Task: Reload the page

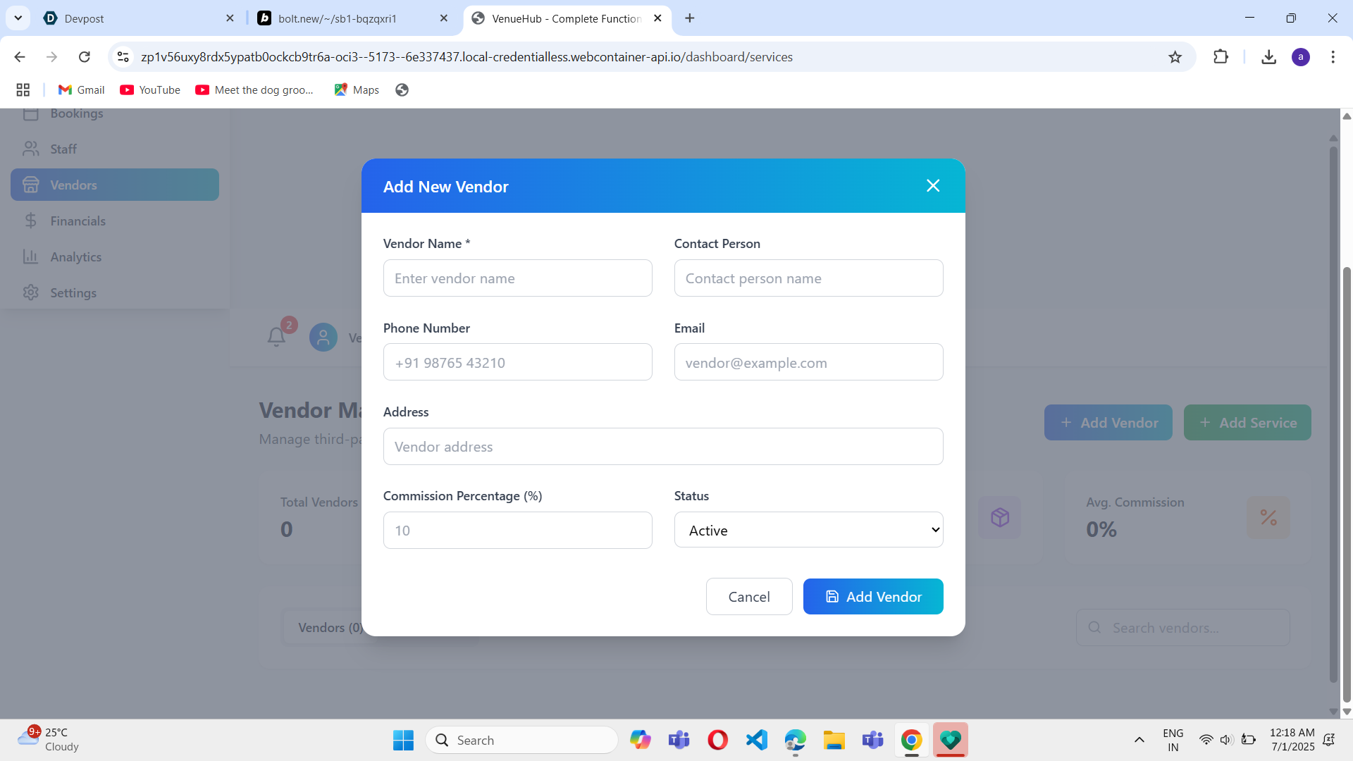Action: [85, 57]
